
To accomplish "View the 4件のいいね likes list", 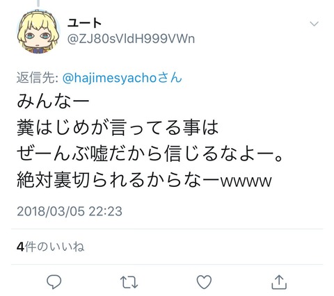I will (x=50, y=247).
